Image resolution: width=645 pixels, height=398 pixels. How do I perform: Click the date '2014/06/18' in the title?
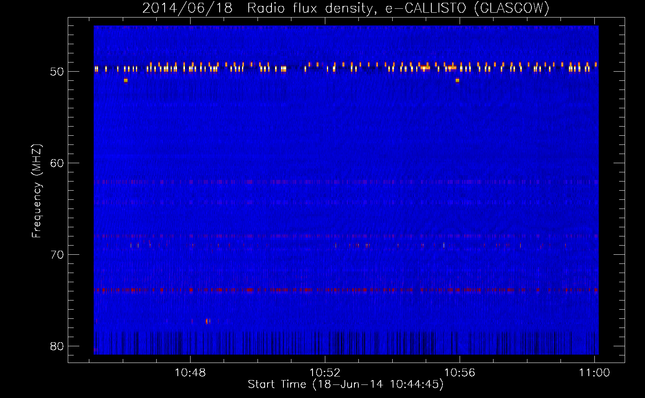(x=187, y=8)
